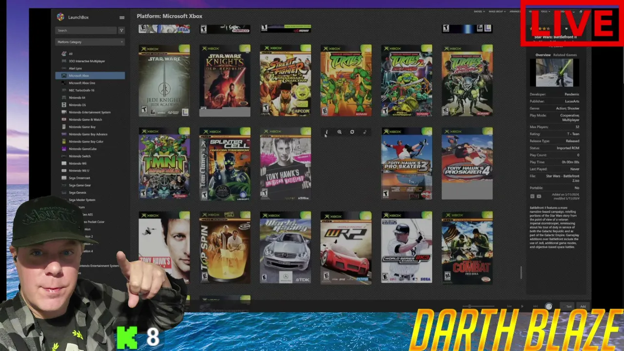Click the Nintendo 64 platform icon
This screenshot has height=351, width=624.
coord(64,97)
